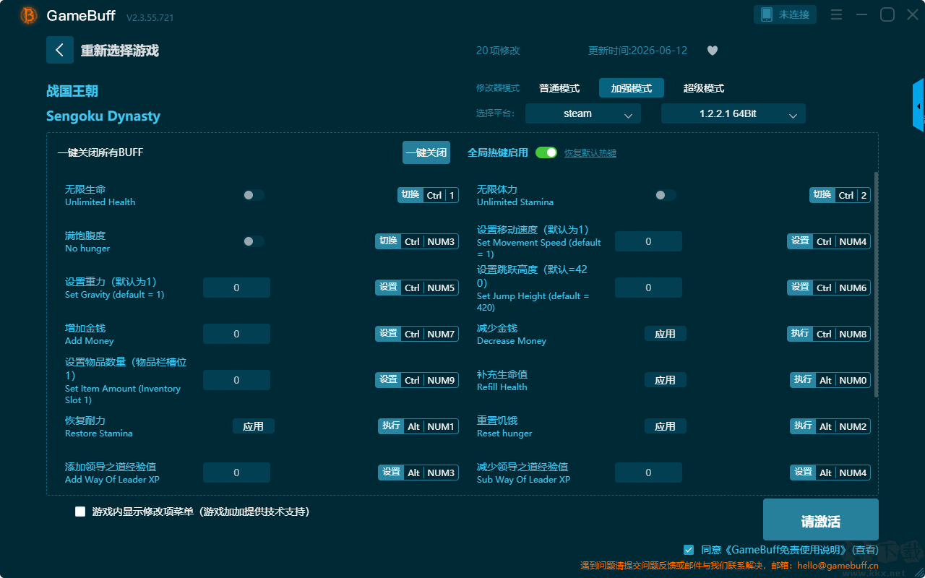Toggle No hunger switch
Viewport: 925px width, 578px height.
(254, 241)
